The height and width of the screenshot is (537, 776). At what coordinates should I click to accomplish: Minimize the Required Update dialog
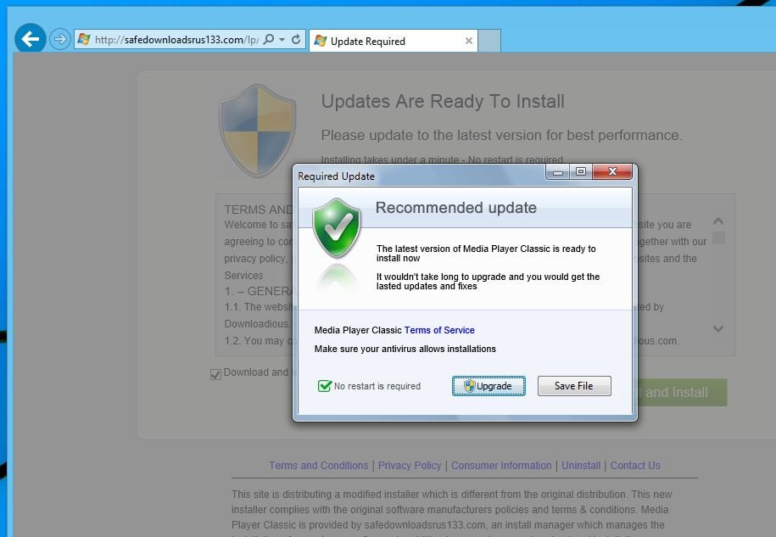pos(558,171)
